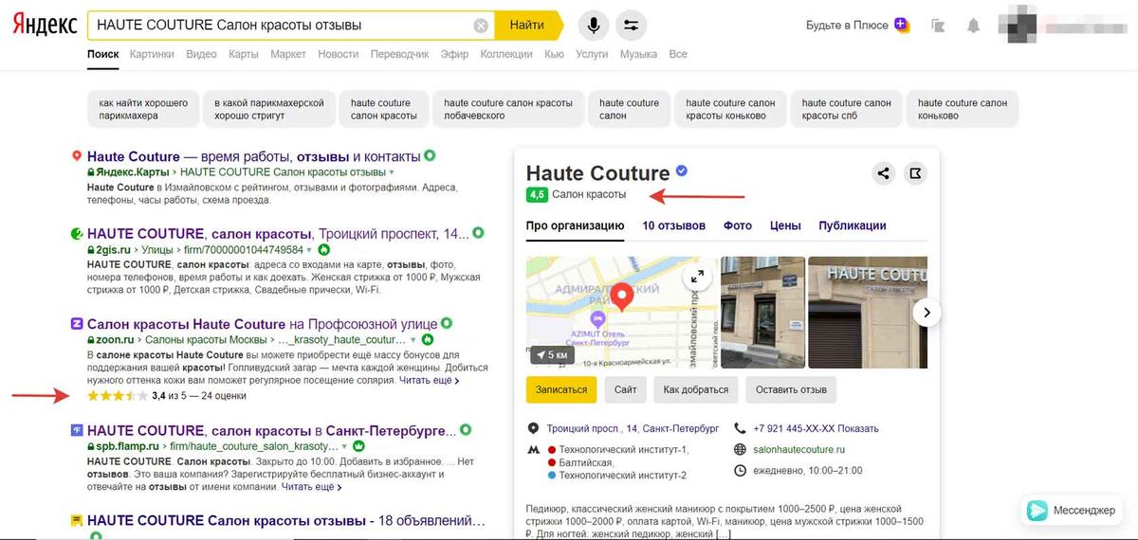Expand dropdown arrow in zoon.ru result URL
Viewport: 1138px width, 540px height.
pos(413,339)
